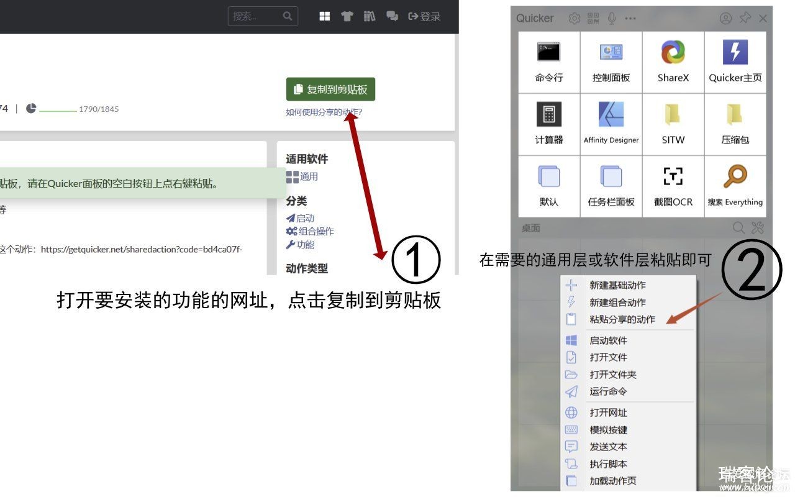Select 发送文本 in the context menu
This screenshot has width=795, height=497.
tap(629, 447)
